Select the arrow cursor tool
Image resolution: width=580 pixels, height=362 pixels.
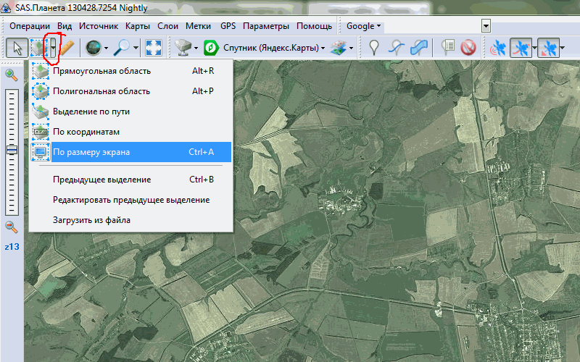17,48
